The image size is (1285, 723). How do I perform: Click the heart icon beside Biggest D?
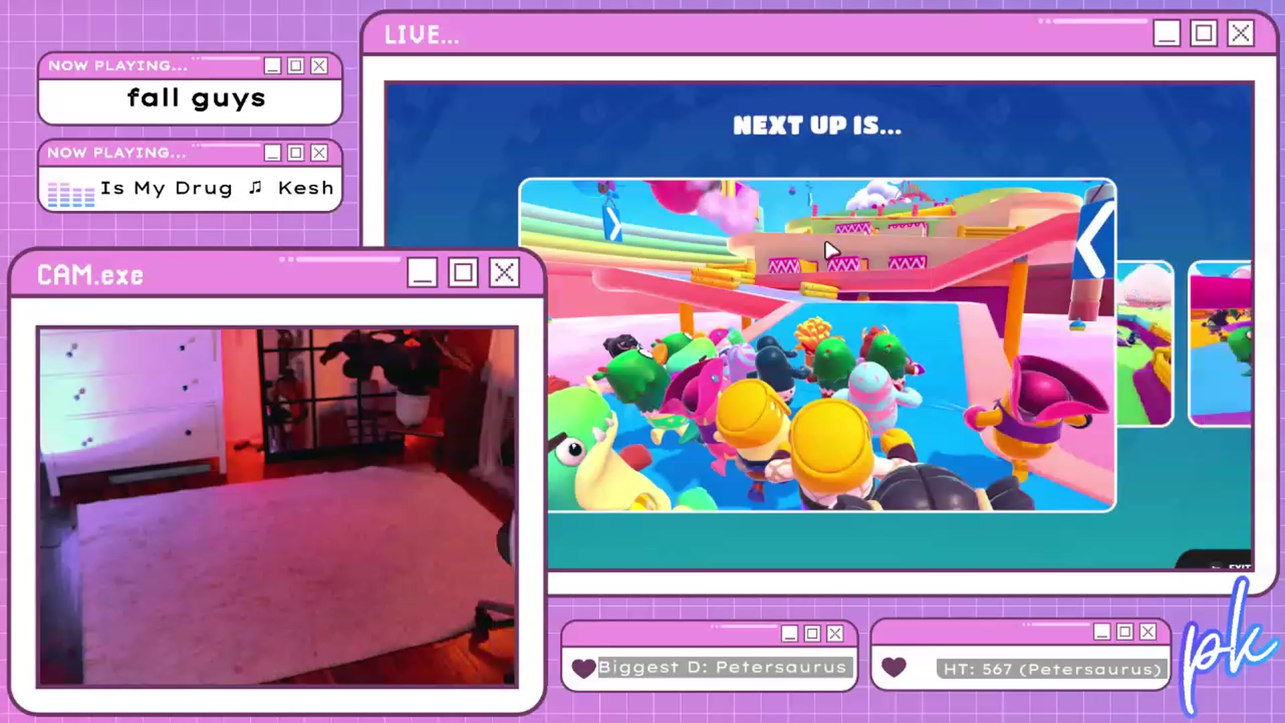[584, 668]
